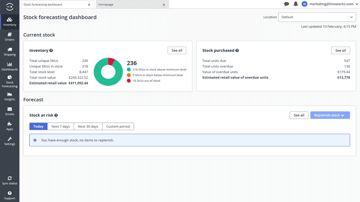This screenshot has height=202, width=360.
Task: Click the notifications bell icon
Action: [x=296, y=4]
